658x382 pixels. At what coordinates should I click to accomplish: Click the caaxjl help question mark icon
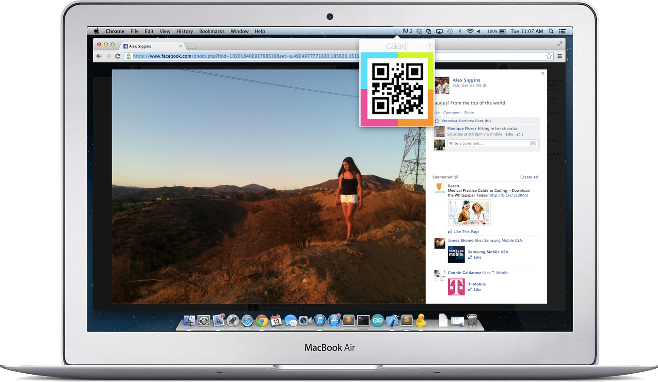(429, 46)
